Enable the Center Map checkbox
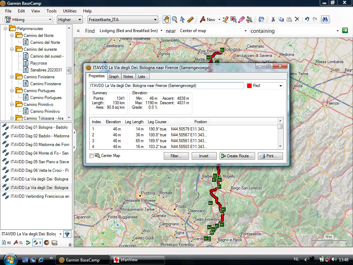The image size is (353, 265). 91,156
